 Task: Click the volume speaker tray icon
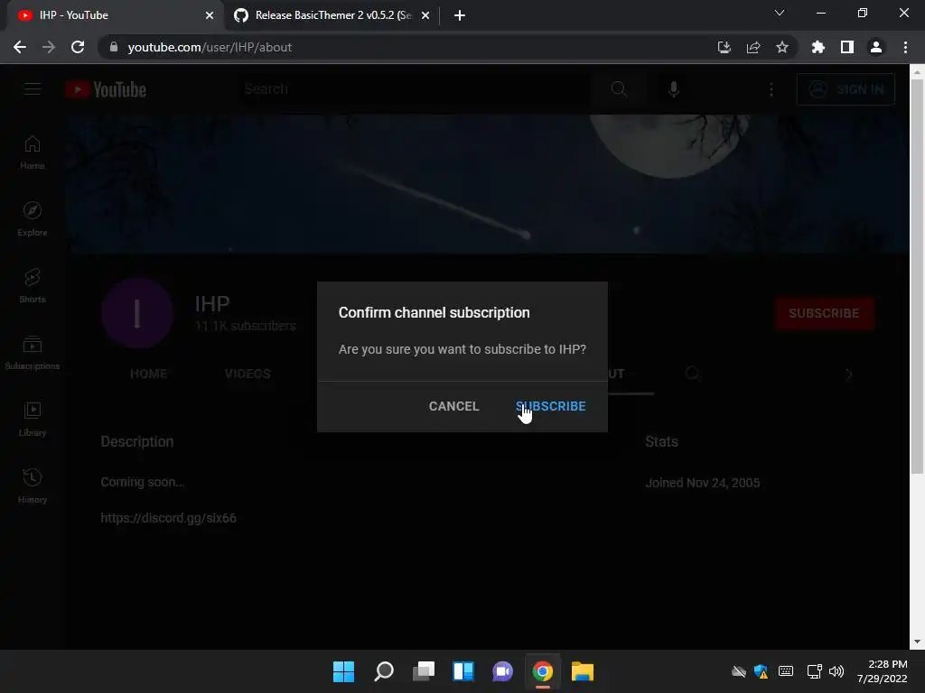pyautogui.click(x=836, y=671)
